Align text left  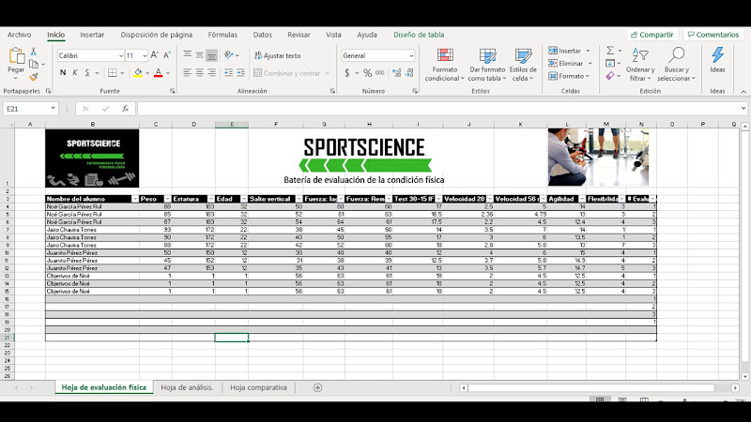[187, 73]
